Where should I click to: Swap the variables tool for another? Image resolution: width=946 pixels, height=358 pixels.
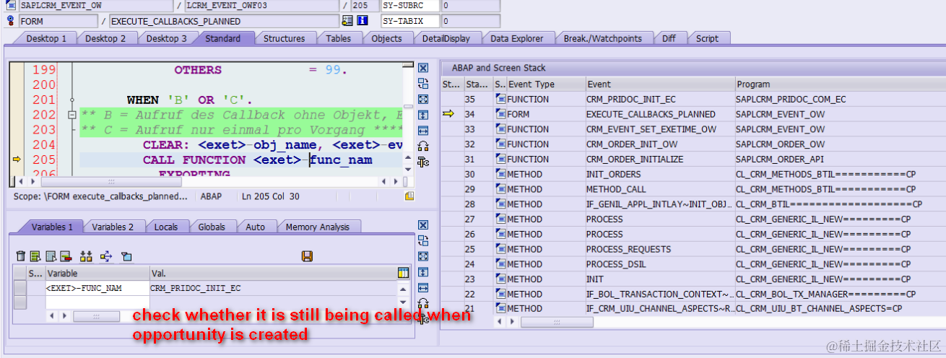(423, 240)
